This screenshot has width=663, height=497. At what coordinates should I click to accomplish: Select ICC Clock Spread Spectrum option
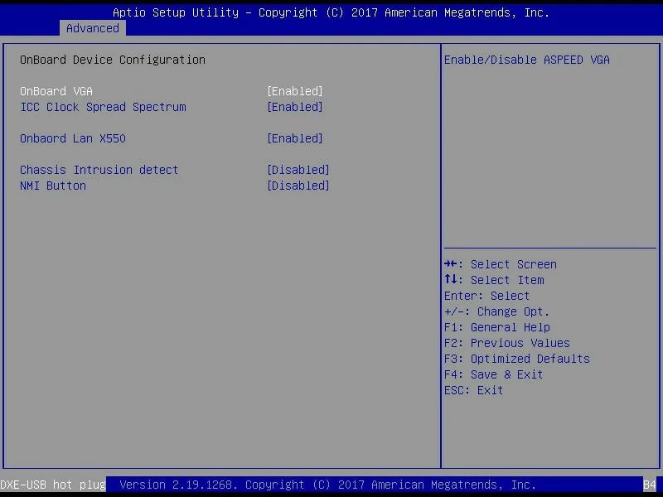point(103,107)
